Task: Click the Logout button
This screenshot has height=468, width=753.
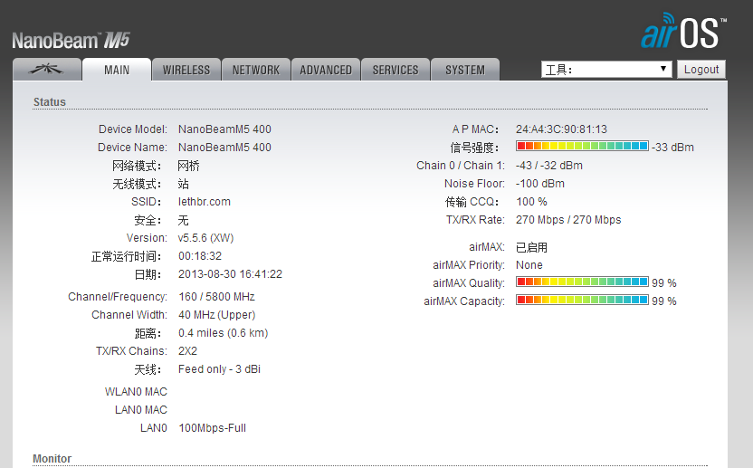Action: point(701,70)
